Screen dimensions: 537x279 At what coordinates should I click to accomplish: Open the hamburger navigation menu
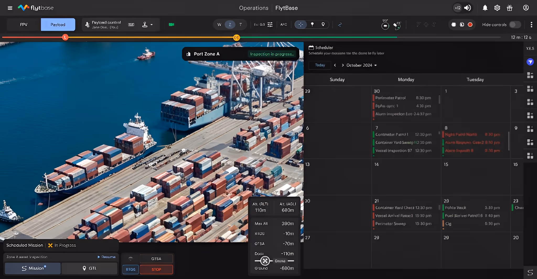click(x=10, y=8)
